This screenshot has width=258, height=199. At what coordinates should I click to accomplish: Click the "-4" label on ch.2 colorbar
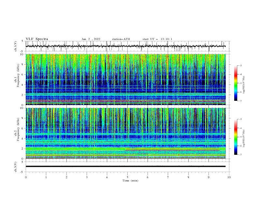[x=240, y=128]
